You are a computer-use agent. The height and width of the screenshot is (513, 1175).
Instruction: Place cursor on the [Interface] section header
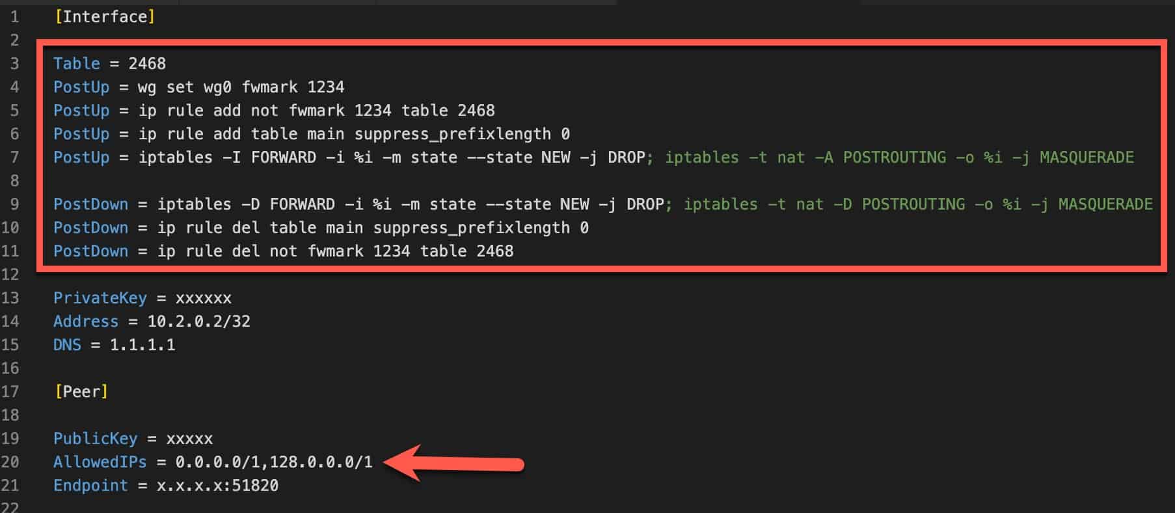(x=105, y=17)
